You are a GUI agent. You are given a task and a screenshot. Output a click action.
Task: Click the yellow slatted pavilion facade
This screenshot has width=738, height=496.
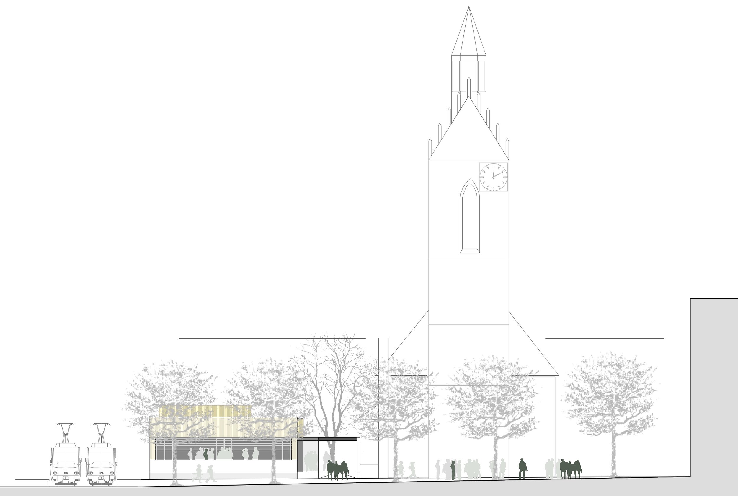click(x=224, y=427)
